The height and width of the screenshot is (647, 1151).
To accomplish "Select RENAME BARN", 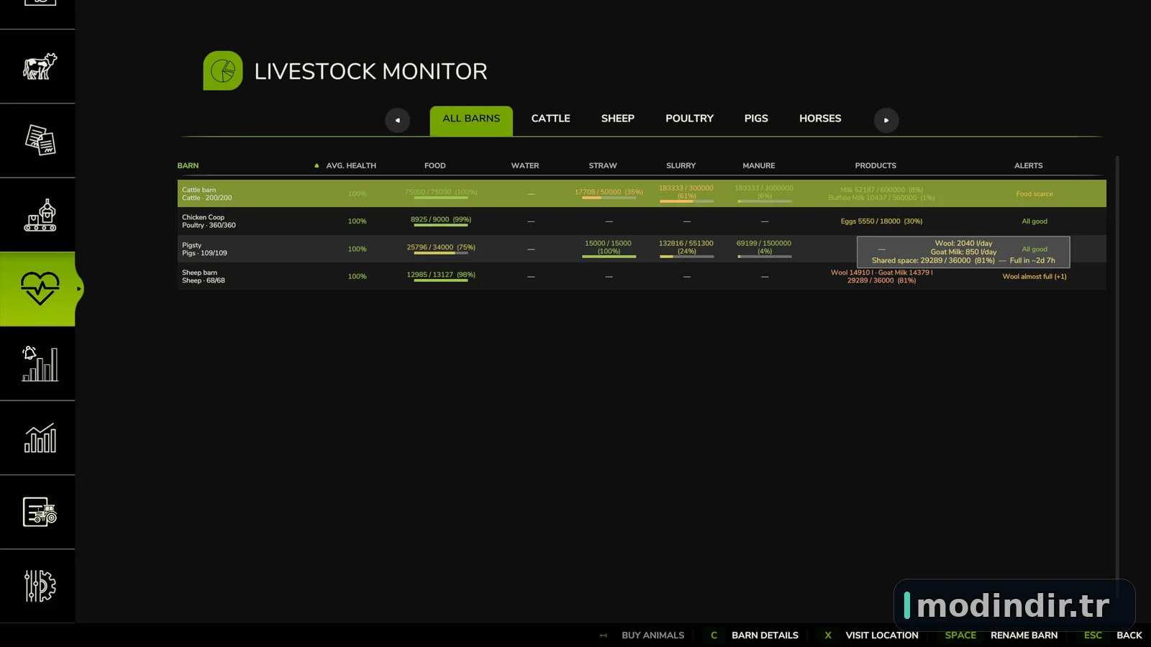I will (x=1024, y=635).
